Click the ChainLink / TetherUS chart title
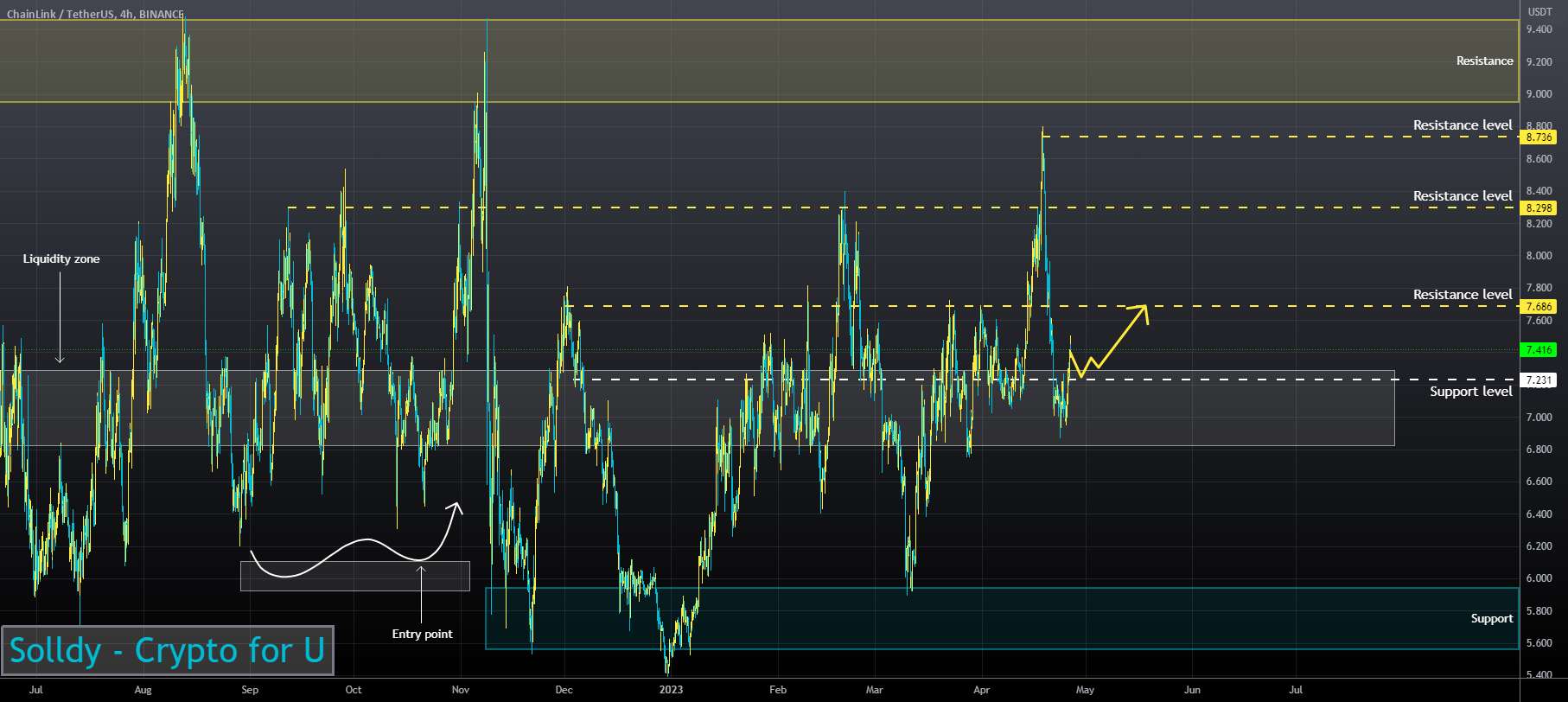 click(95, 14)
